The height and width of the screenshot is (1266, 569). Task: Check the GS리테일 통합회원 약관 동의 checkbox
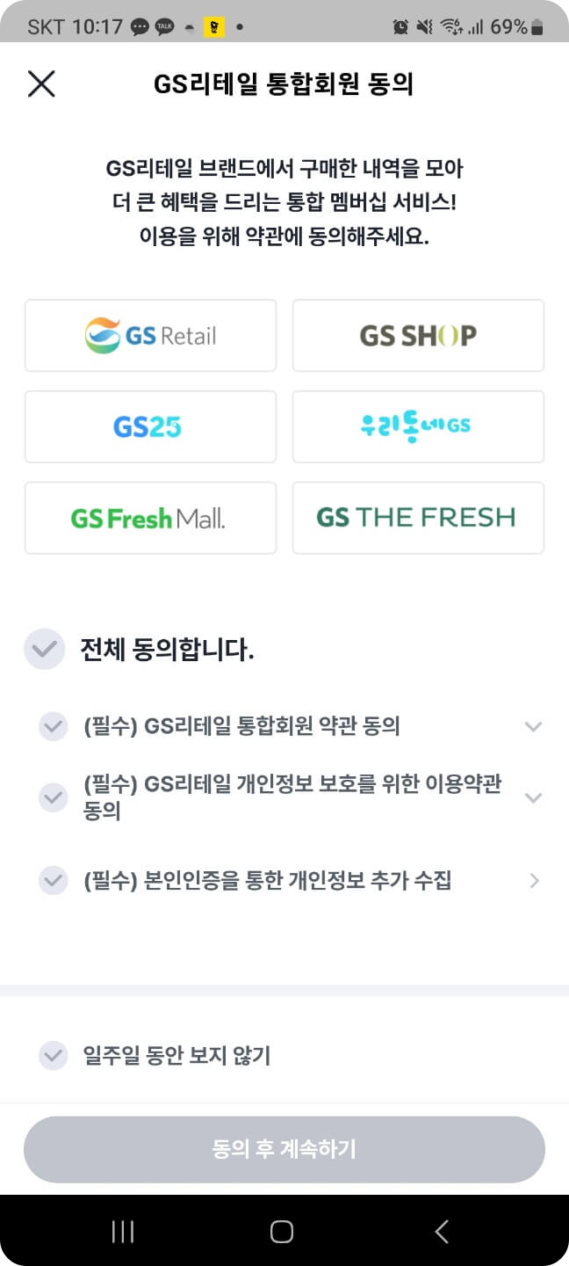[x=53, y=726]
